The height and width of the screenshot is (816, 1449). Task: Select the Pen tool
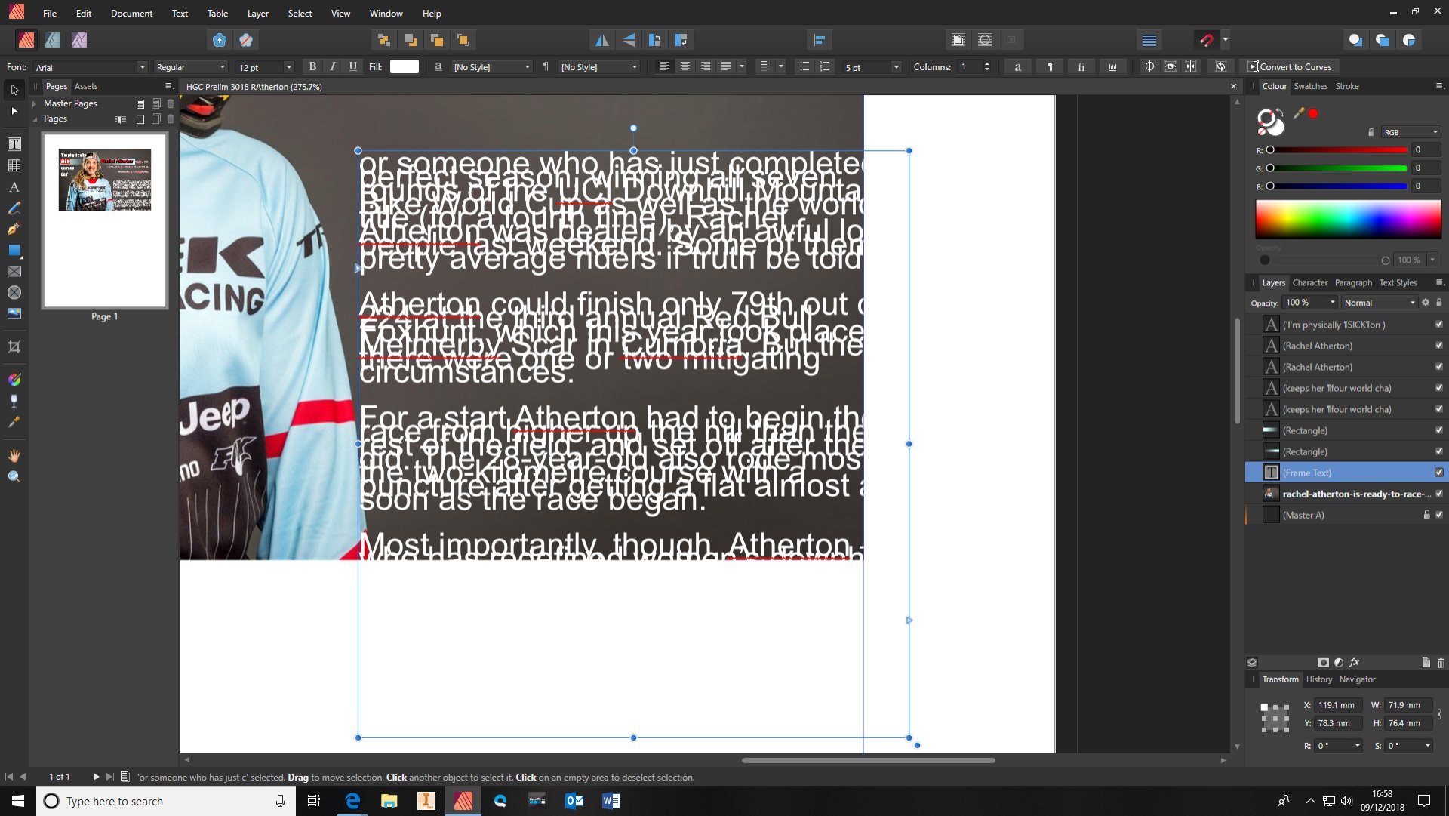pos(14,228)
